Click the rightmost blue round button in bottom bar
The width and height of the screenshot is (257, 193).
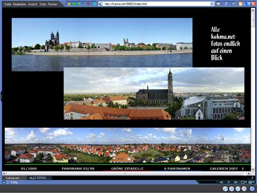point(252,189)
